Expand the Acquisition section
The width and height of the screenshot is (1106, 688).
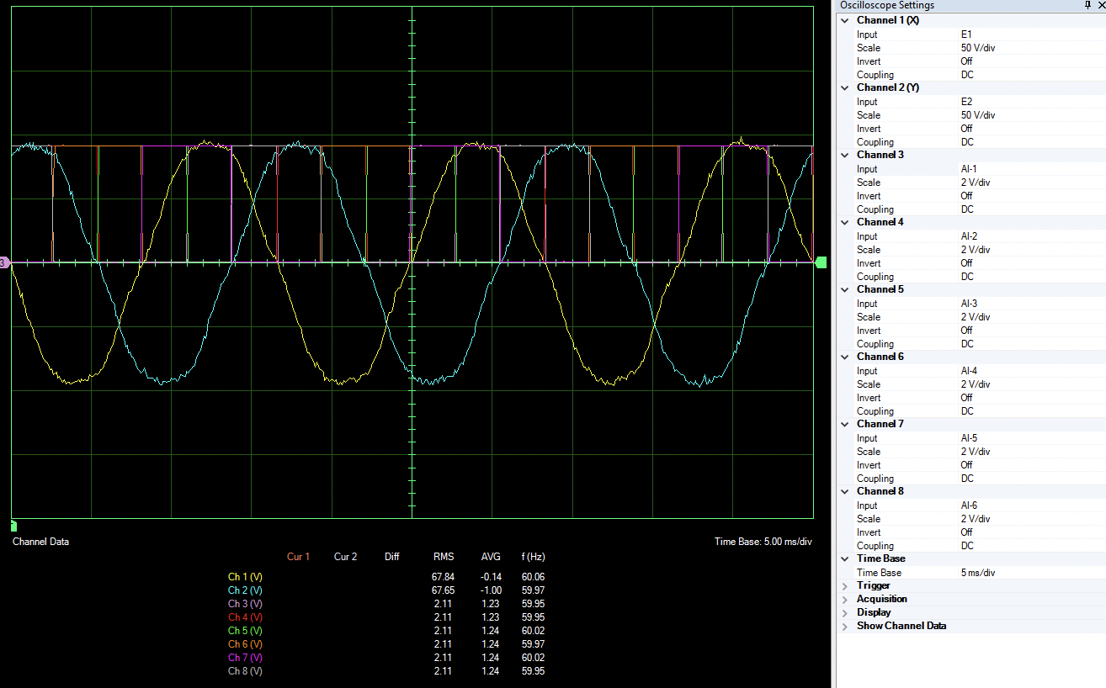(845, 599)
